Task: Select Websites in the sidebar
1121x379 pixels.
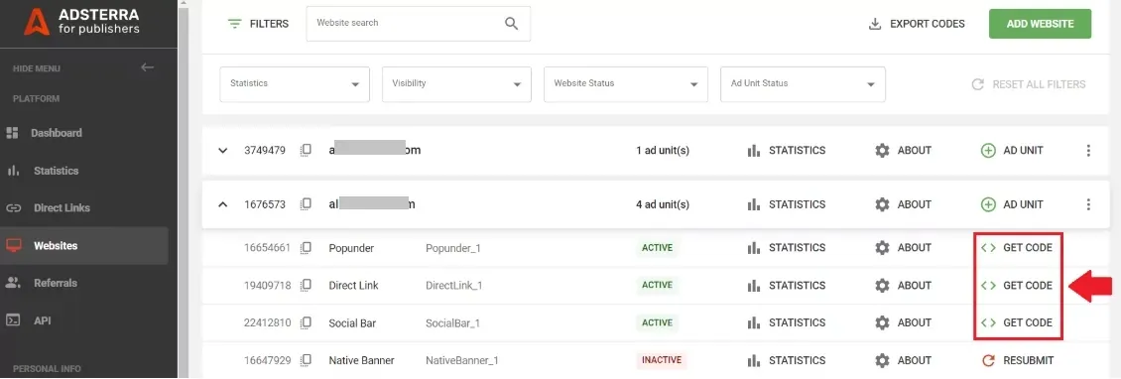Action: pyautogui.click(x=84, y=246)
